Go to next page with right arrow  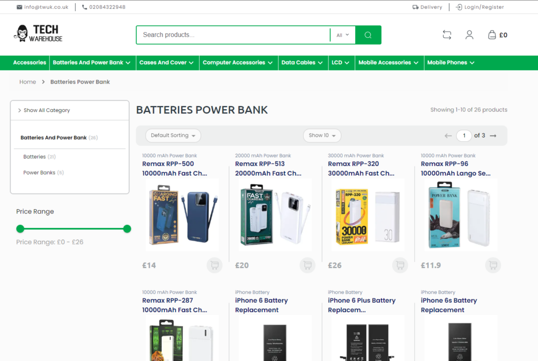point(493,136)
